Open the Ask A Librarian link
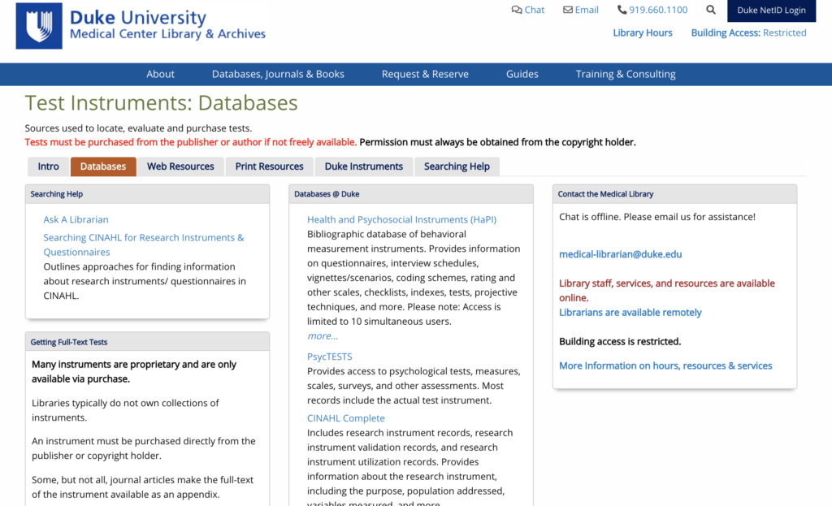The width and height of the screenshot is (832, 506). (76, 219)
